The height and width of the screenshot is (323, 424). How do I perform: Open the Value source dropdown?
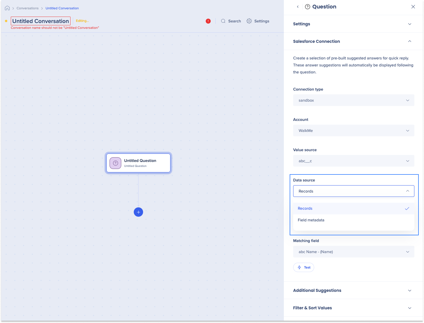353,161
